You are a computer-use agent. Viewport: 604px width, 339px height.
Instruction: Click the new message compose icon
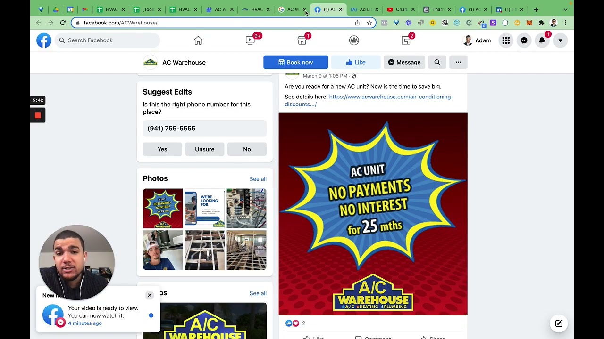(559, 323)
